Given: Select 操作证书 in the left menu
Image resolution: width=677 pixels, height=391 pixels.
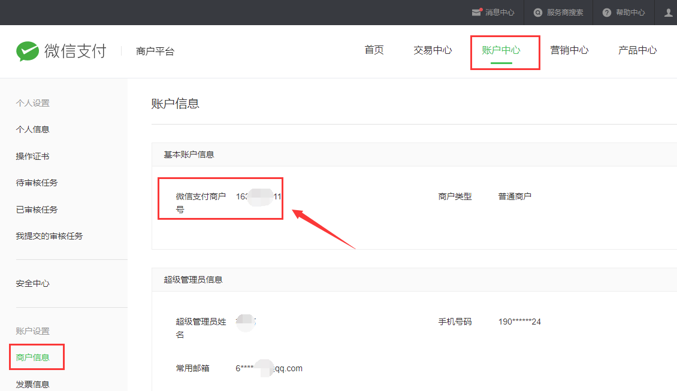Looking at the screenshot, I should 32,156.
